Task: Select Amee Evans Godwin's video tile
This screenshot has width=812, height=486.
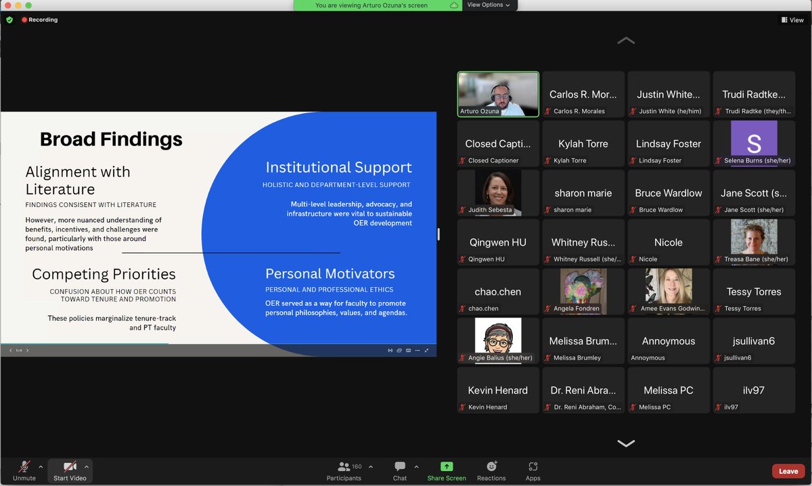Action: pos(669,292)
